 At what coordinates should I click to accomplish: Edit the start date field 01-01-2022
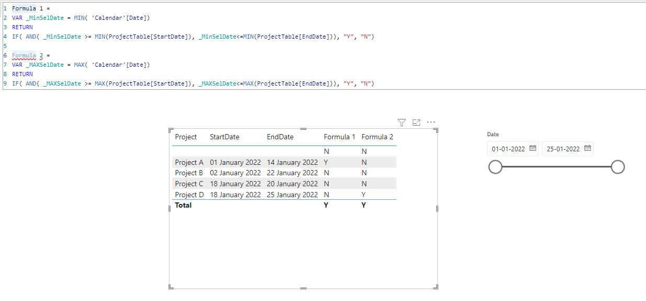click(x=508, y=149)
